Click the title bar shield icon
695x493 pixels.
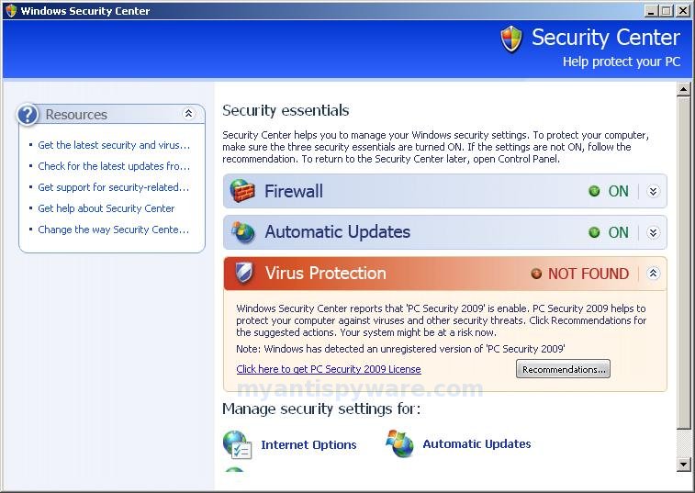tap(11, 10)
